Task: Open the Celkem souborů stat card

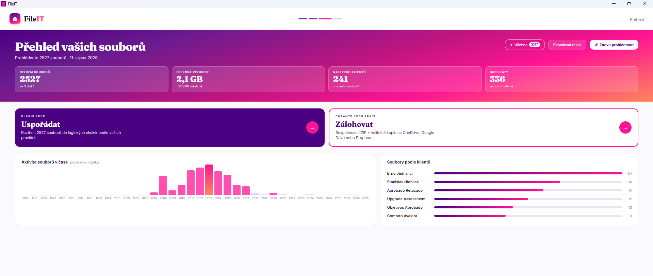Action: [x=92, y=79]
